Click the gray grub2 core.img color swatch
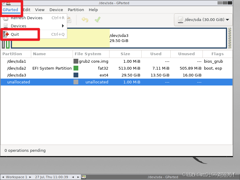The image size is (240, 180). pyautogui.click(x=76, y=61)
